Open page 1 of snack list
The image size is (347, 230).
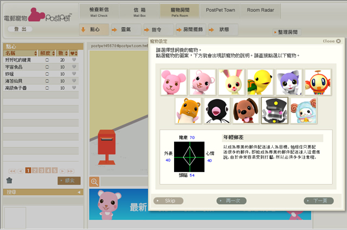pyautogui.click(x=28, y=170)
